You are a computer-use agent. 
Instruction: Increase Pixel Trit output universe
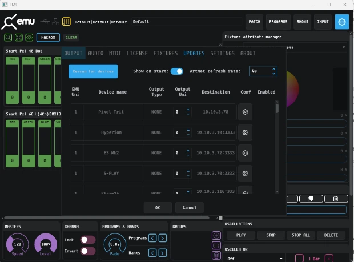(188, 110)
